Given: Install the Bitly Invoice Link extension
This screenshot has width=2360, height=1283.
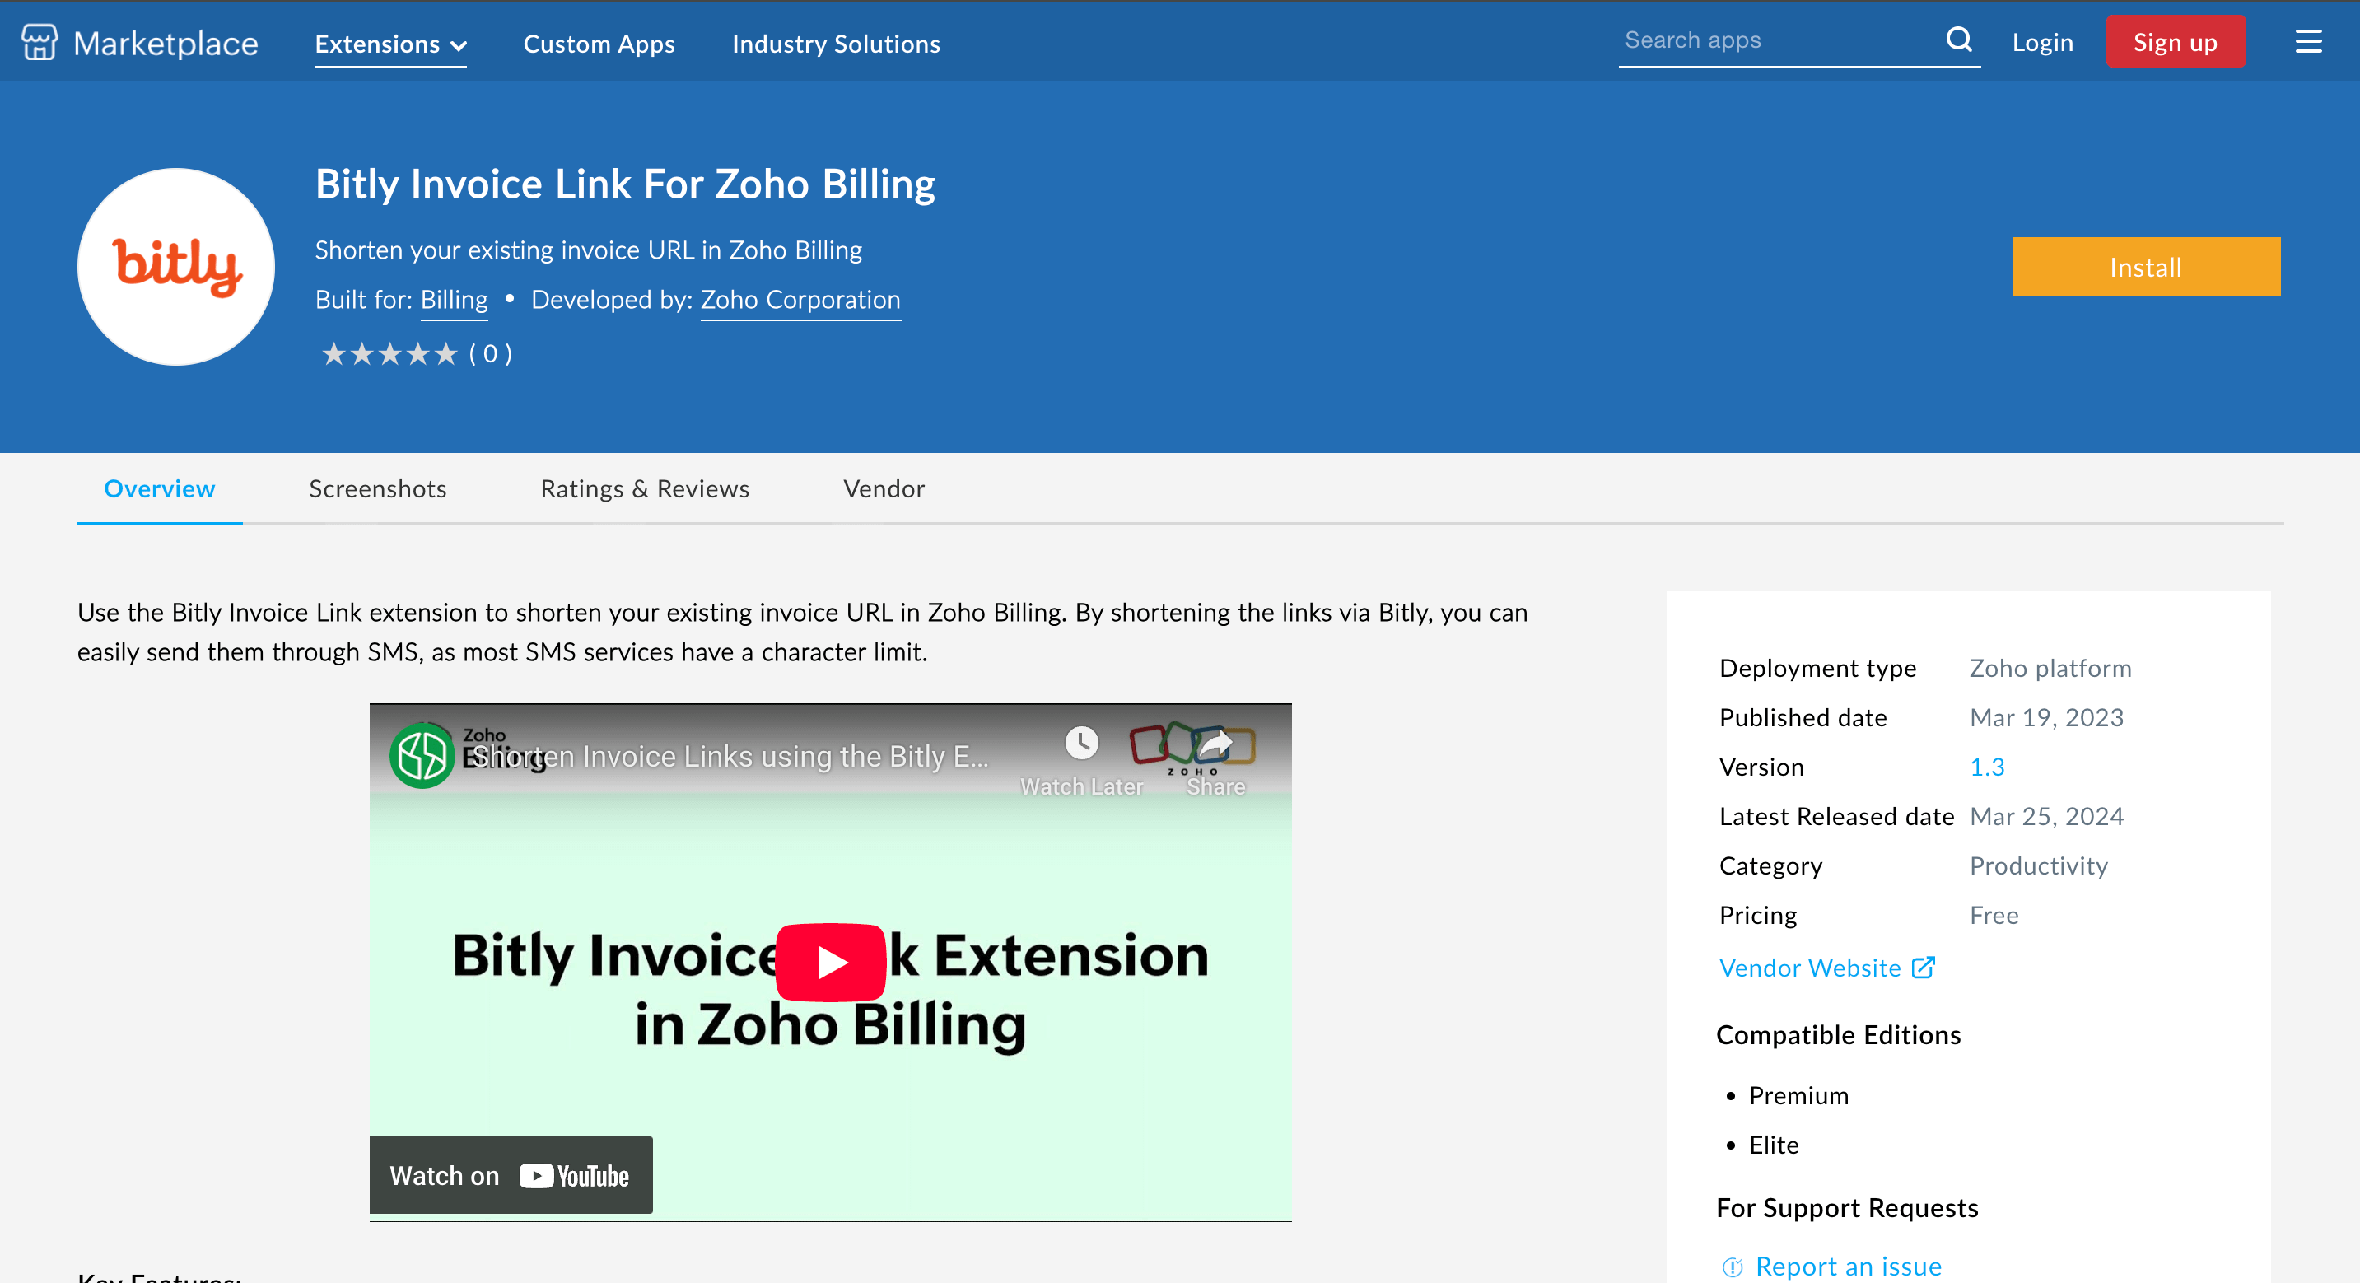Looking at the screenshot, I should [2146, 267].
